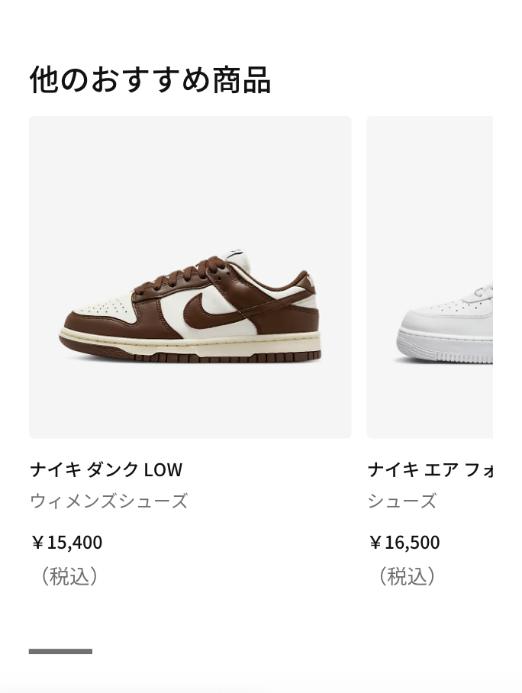Click the carousel scroll indicator bar

pyautogui.click(x=60, y=651)
